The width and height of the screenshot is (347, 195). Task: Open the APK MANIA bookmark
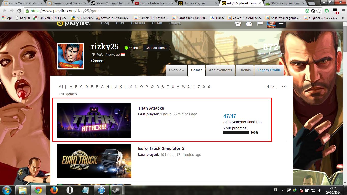82,18
